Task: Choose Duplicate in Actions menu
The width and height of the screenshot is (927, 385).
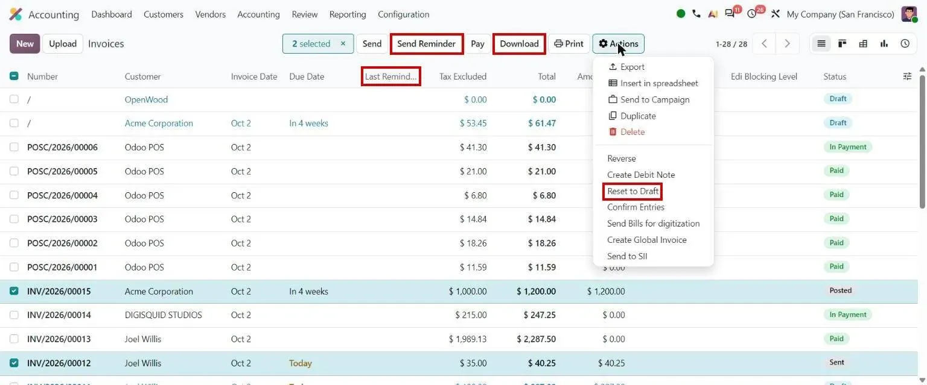Action: point(632,116)
